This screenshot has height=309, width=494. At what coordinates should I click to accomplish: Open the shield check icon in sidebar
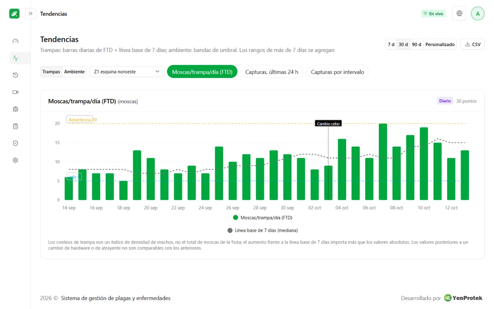pos(15,143)
